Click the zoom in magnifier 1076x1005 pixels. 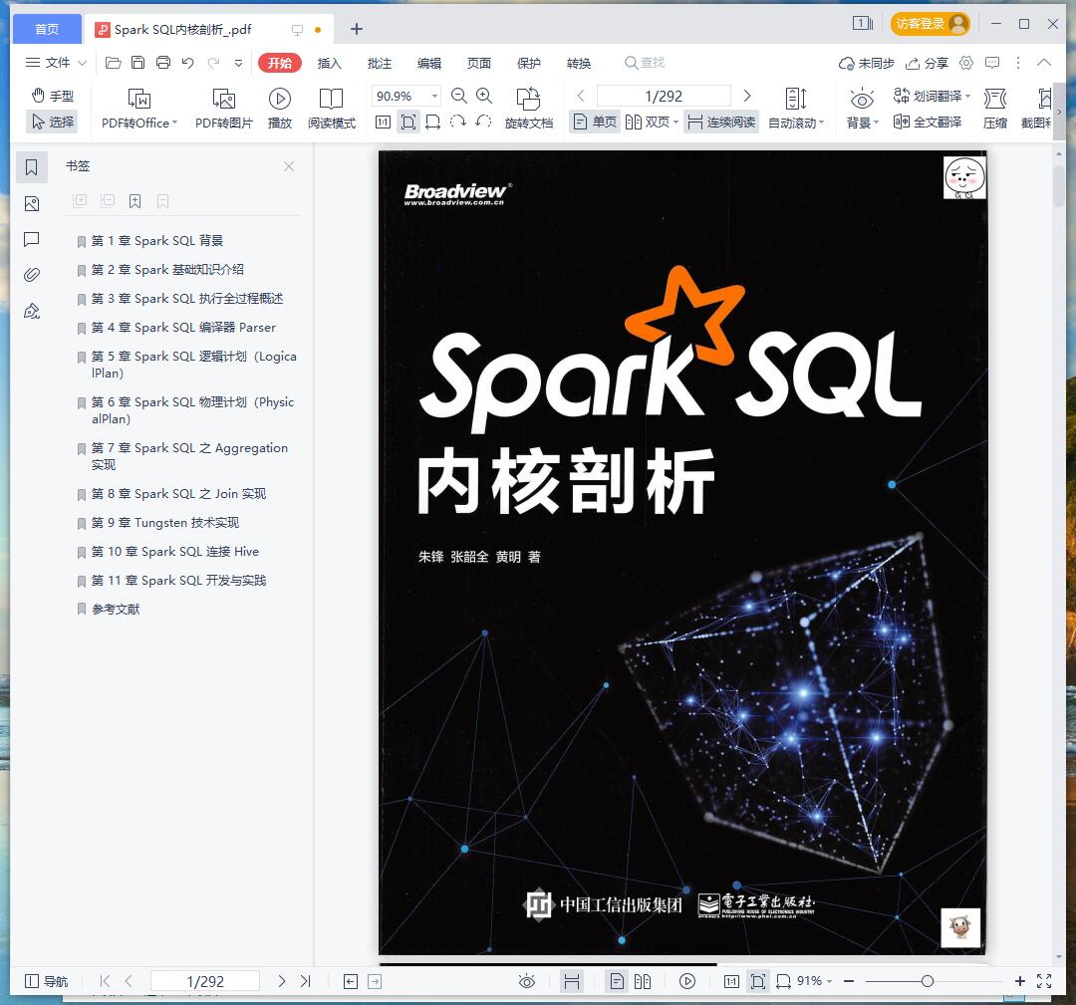[484, 96]
